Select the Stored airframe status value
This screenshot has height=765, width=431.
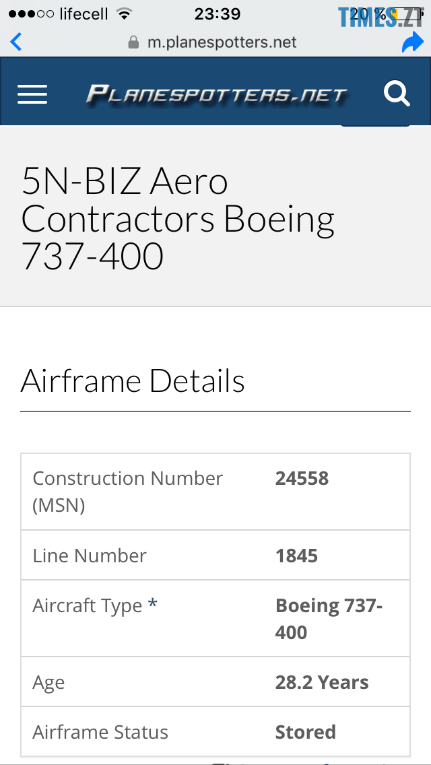pos(305,732)
